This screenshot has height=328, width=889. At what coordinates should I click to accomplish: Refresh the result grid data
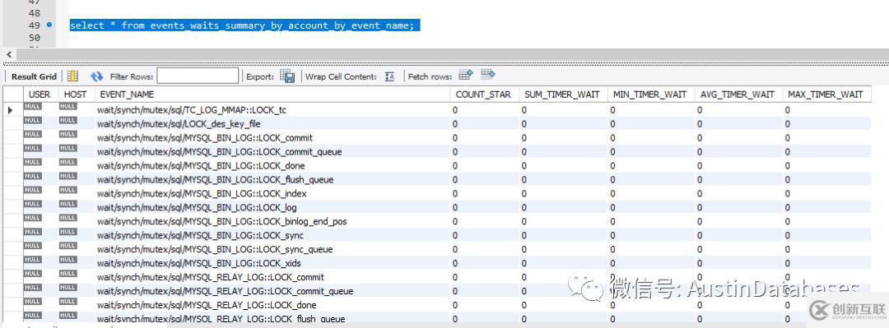[x=97, y=76]
